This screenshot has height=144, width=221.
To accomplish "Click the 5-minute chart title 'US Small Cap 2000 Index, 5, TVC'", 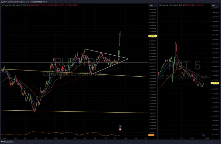I will [170, 5].
